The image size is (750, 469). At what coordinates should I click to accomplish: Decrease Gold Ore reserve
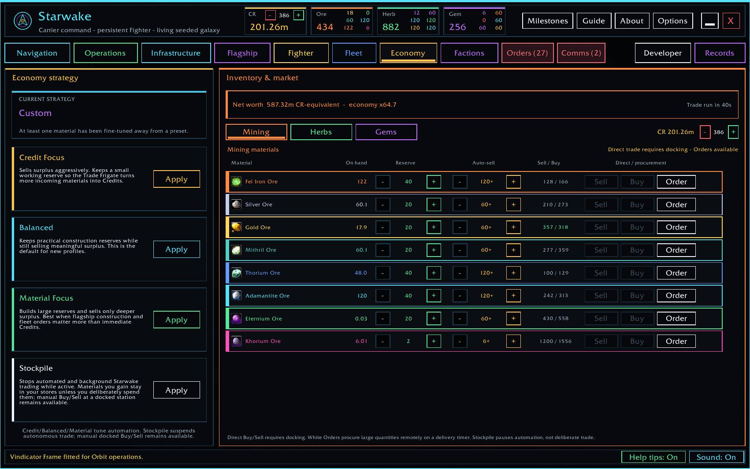pyautogui.click(x=382, y=227)
